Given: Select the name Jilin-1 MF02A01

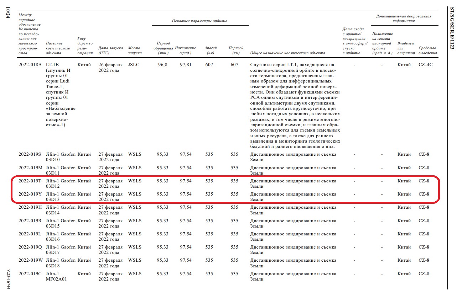Looking at the screenshot, I should [57, 276].
